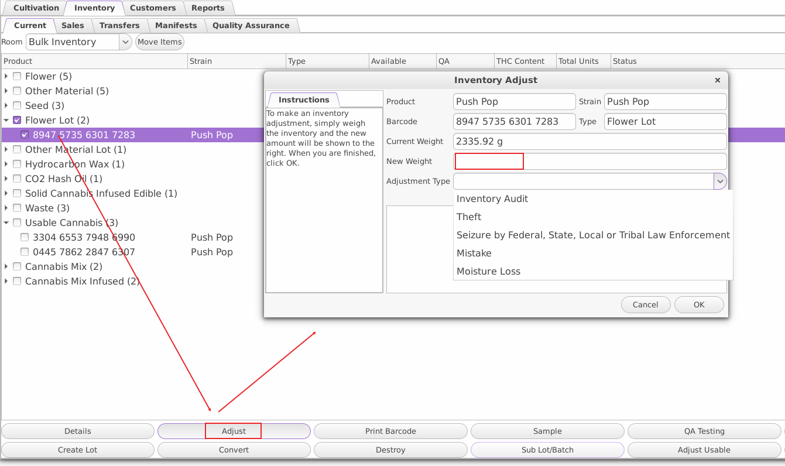Viewport: 785px width, 466px height.
Task: Switch to the Cultivation tab
Action: [35, 8]
